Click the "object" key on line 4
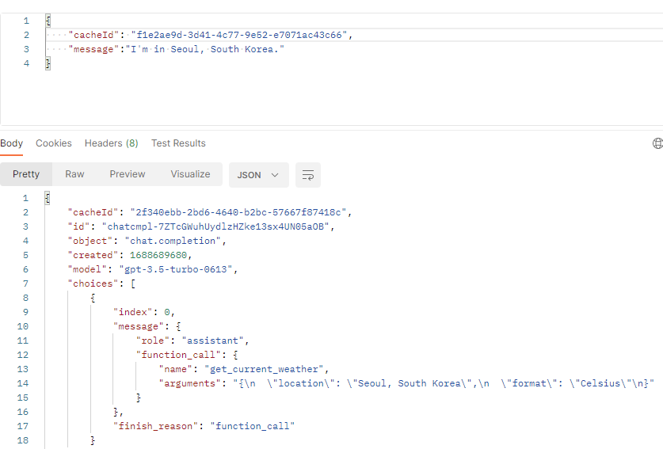663x449 pixels. coord(90,241)
